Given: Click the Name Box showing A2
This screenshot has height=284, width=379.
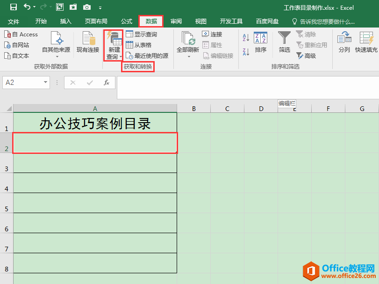Looking at the screenshot, I should point(22,83).
